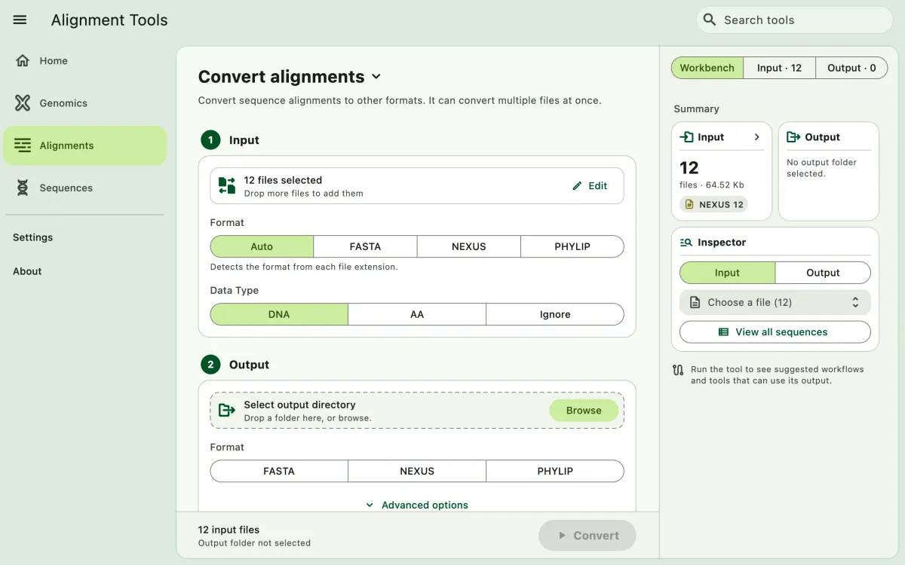The width and height of the screenshot is (905, 565).
Task: Click the workflow suggestion icon
Action: pos(678,370)
